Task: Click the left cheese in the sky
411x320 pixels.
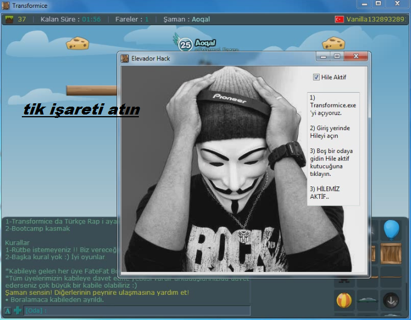Action: pos(78,44)
